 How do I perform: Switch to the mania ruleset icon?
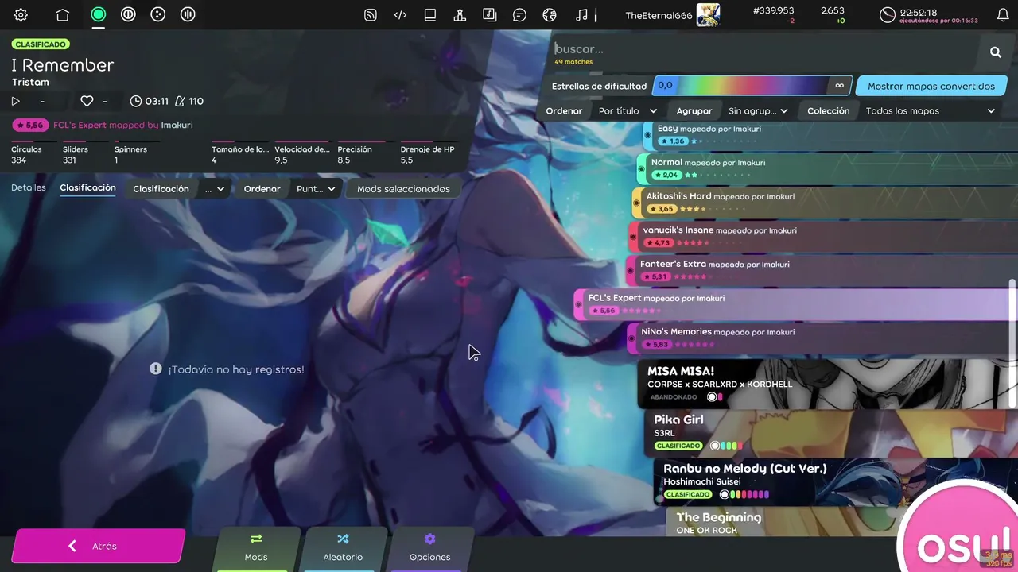(188, 14)
